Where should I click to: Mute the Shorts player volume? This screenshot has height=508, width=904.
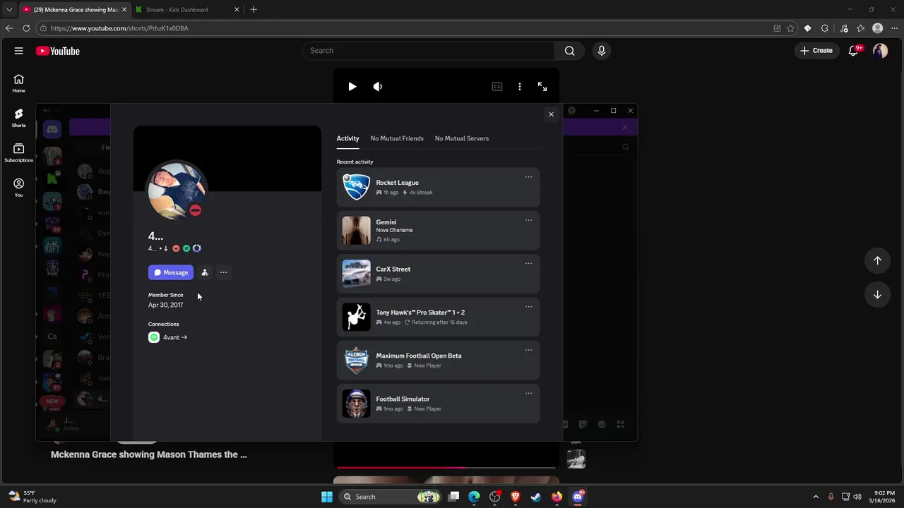pos(378,86)
